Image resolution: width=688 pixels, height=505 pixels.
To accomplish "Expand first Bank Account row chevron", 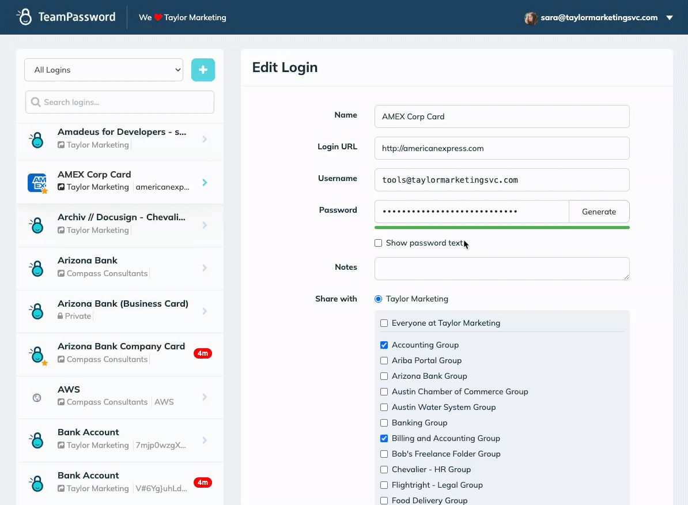I will coord(205,440).
